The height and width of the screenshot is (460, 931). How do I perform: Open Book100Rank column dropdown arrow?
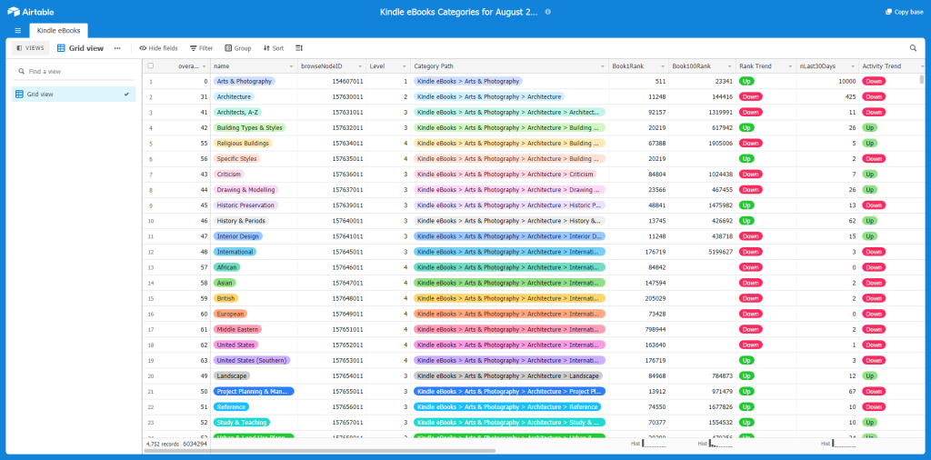coord(730,66)
